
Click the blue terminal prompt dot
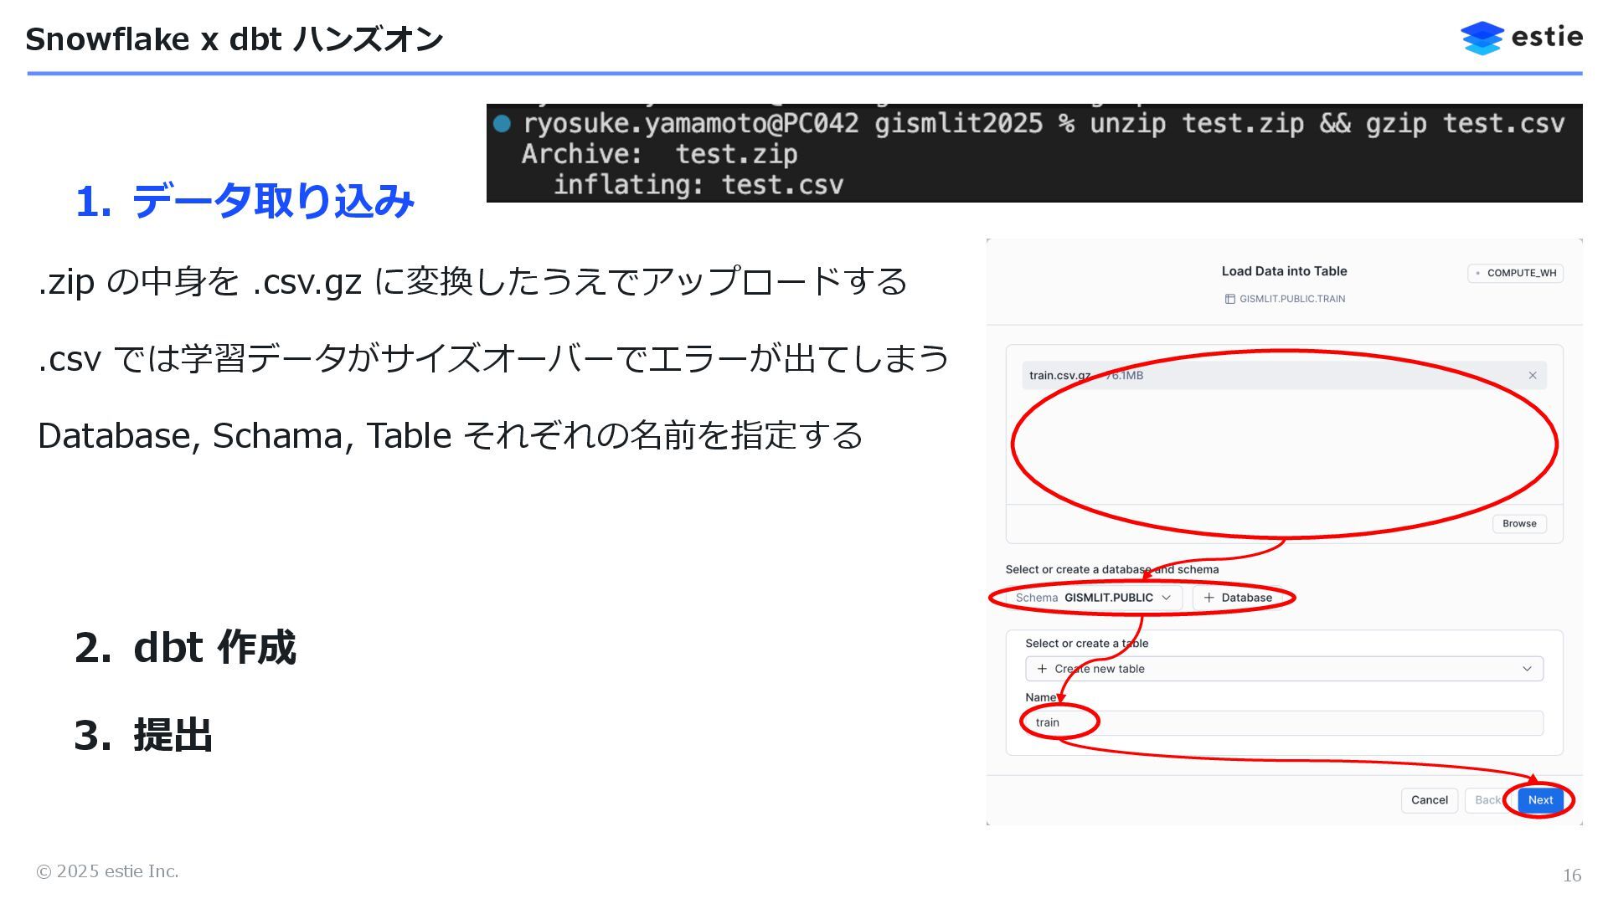point(502,124)
